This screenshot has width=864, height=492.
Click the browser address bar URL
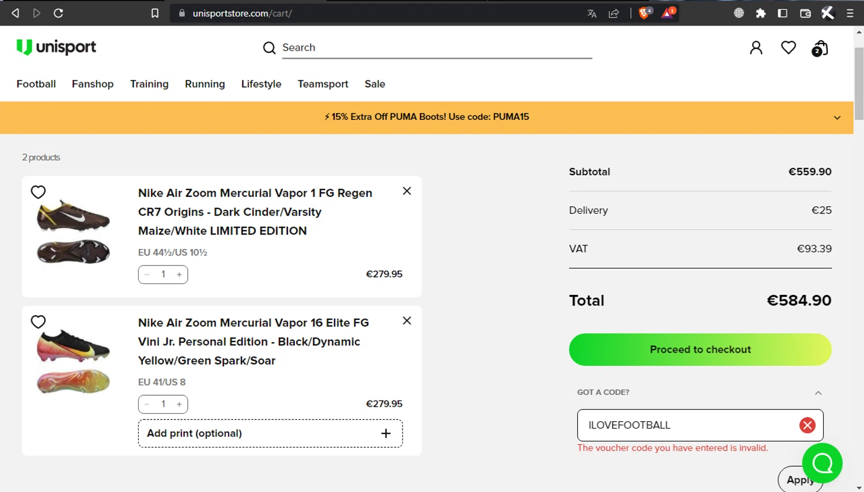[242, 13]
